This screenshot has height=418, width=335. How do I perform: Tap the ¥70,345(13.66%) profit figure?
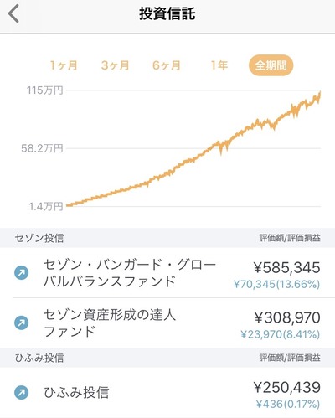(x=276, y=285)
